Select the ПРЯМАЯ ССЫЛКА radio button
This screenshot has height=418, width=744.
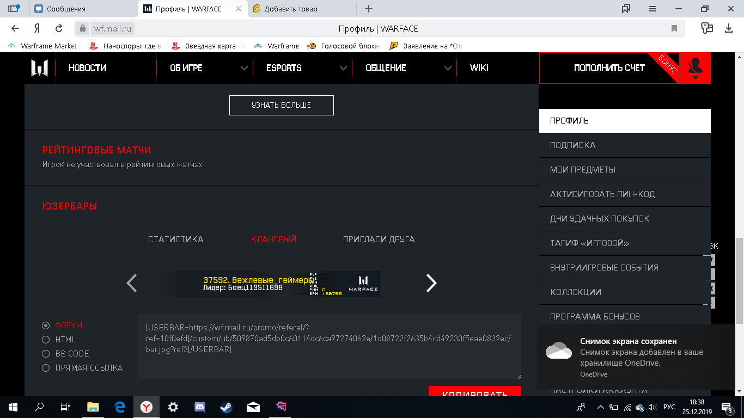[x=46, y=368]
